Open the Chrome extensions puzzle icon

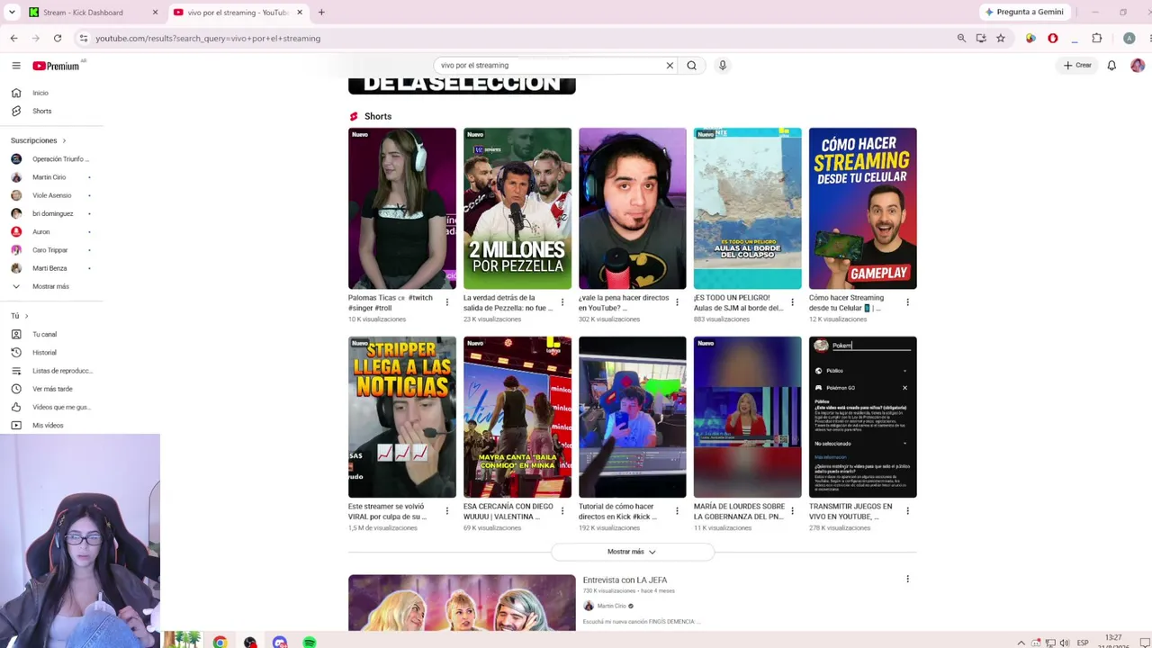point(1096,39)
